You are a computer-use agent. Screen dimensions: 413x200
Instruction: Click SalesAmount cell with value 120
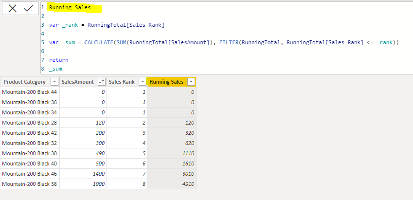click(x=83, y=123)
